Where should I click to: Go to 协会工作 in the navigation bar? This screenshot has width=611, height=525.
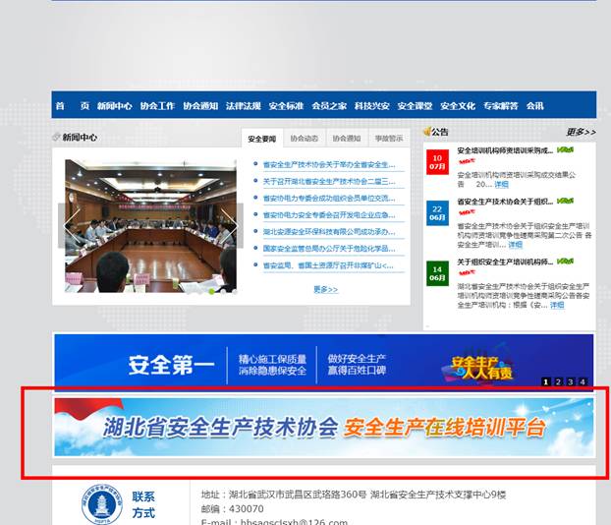click(157, 106)
